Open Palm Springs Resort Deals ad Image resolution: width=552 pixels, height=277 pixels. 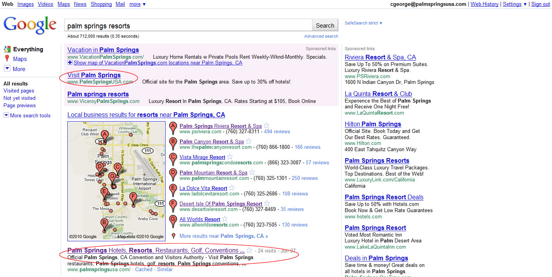(384, 197)
